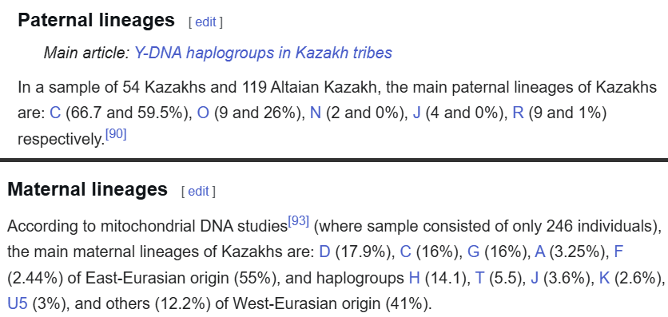Image resolution: width=668 pixels, height=317 pixels.
Task: Open maternal haplogroup T link
Action: [479, 279]
